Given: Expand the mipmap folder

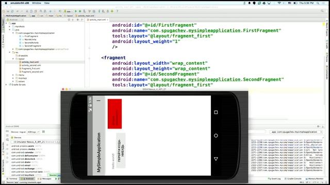Looking at the screenshot, I should tap(13, 78).
